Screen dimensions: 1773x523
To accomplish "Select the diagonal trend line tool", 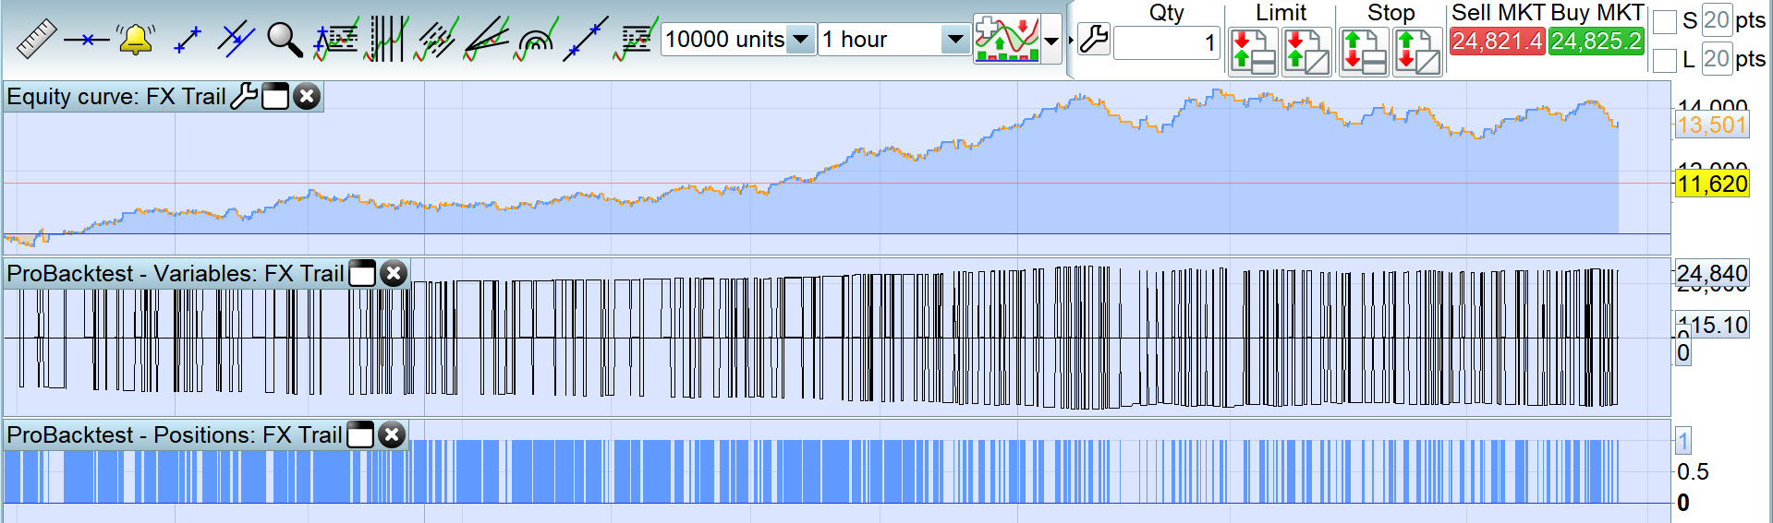I will 586,40.
